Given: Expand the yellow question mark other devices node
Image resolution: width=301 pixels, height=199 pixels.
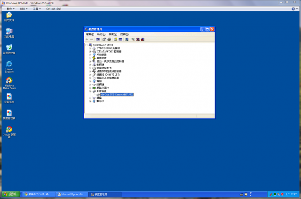Looking at the screenshot, I should [90, 58].
